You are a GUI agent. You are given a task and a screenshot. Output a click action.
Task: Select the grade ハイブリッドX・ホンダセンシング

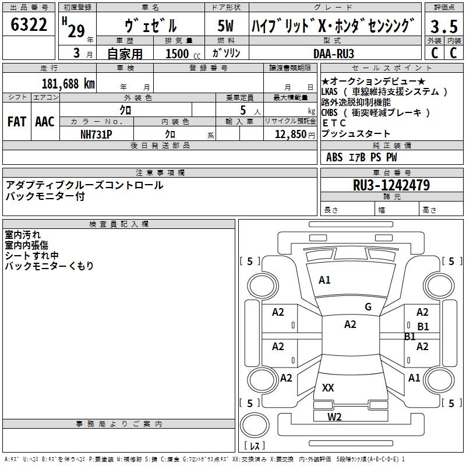click(x=333, y=26)
